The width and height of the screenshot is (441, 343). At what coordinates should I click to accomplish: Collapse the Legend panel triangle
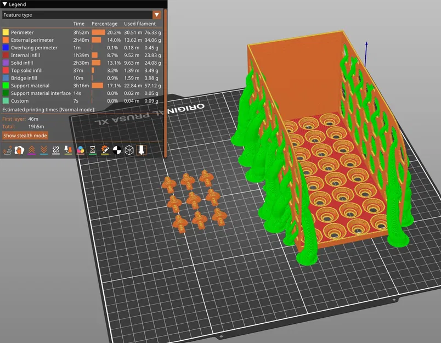pos(5,4)
